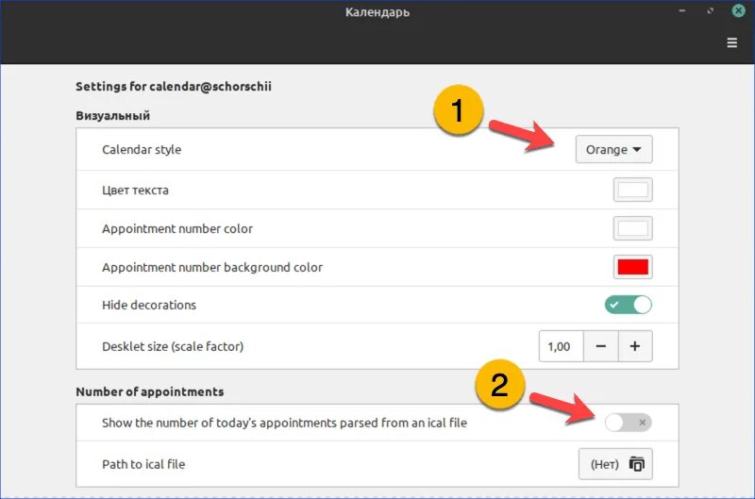
Task: Open the Path to ical file chooser (Нет)
Action: click(615, 464)
